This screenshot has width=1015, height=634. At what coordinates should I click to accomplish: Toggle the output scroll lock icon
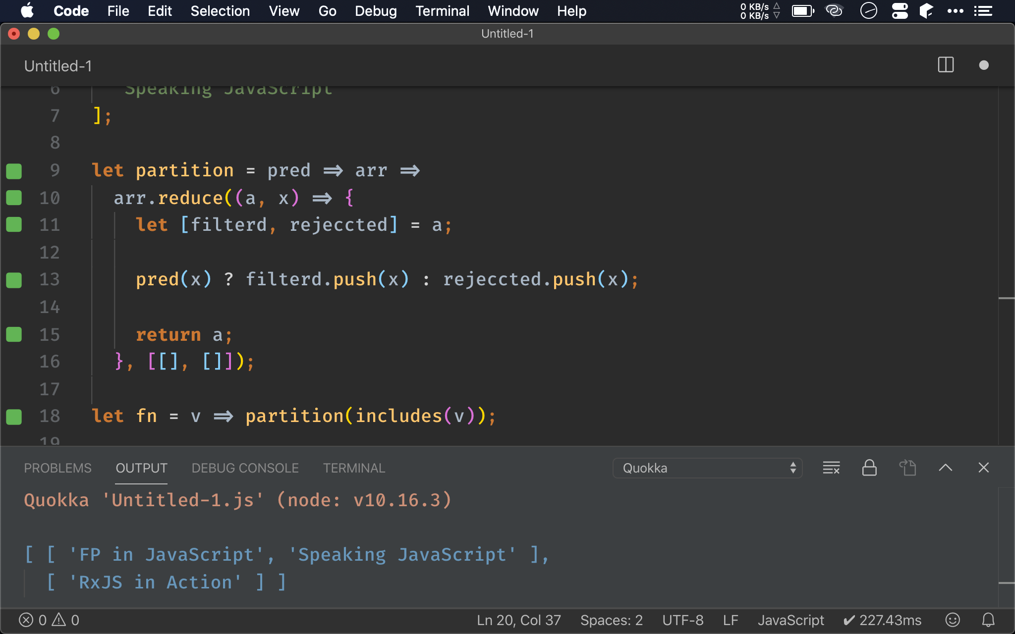[869, 468]
